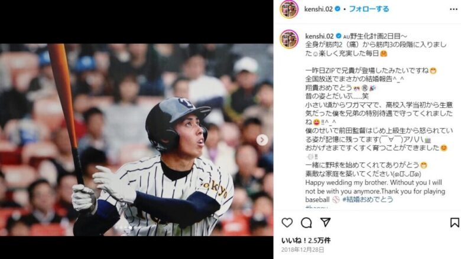The width and height of the screenshot is (461, 259).
Task: Like the post with the heart icon
Action: 287,222
